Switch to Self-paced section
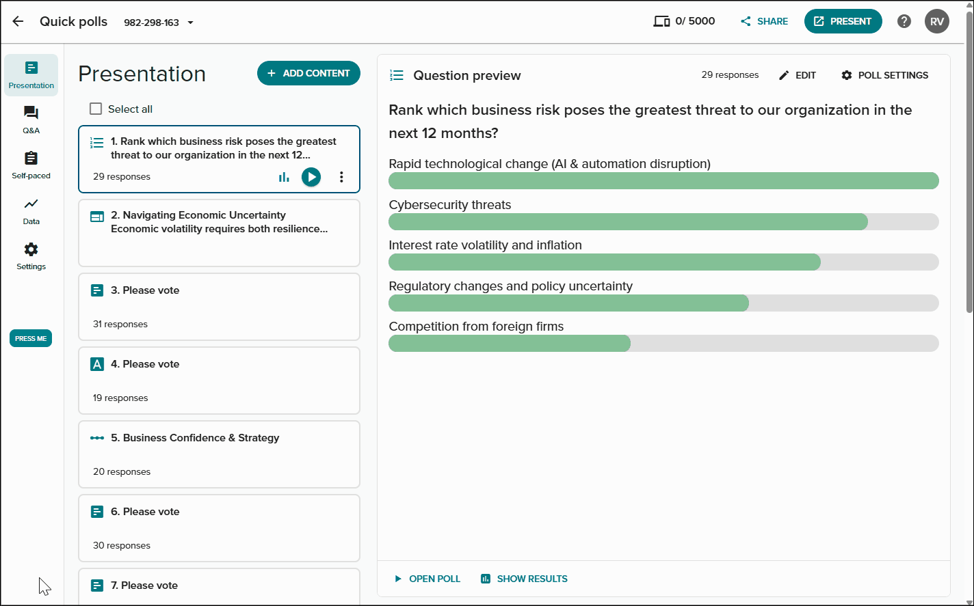The width and height of the screenshot is (974, 606). 31,165
